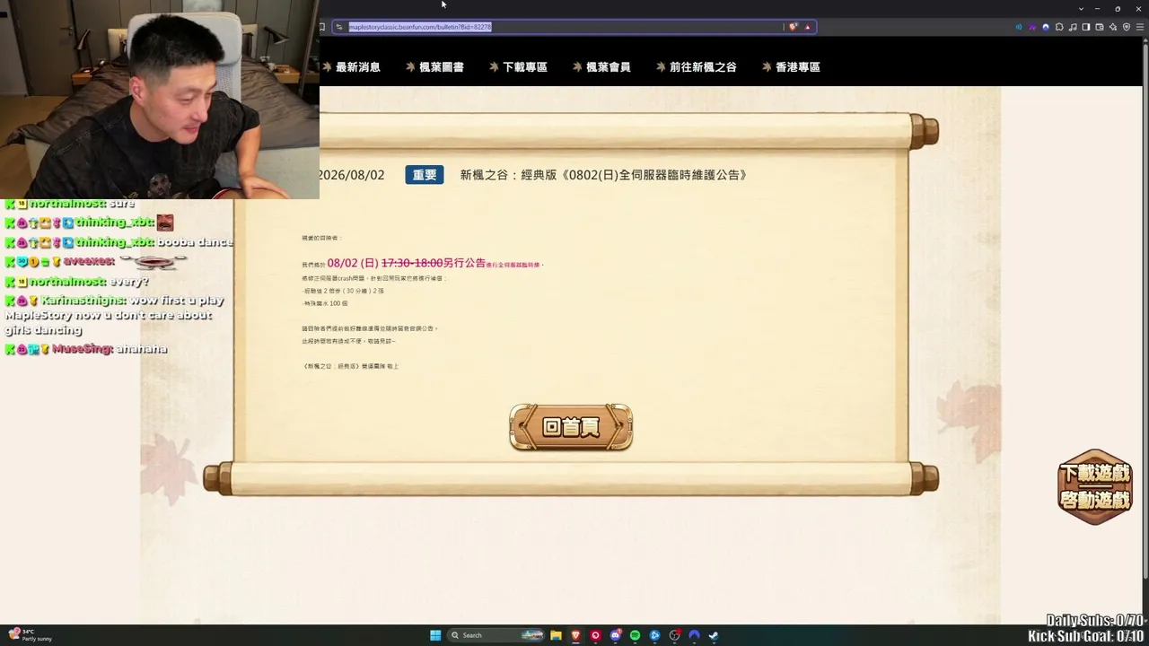Screen dimensions: 1149x646
Task: Open the browser extensions puzzle icon
Action: (x=1059, y=27)
